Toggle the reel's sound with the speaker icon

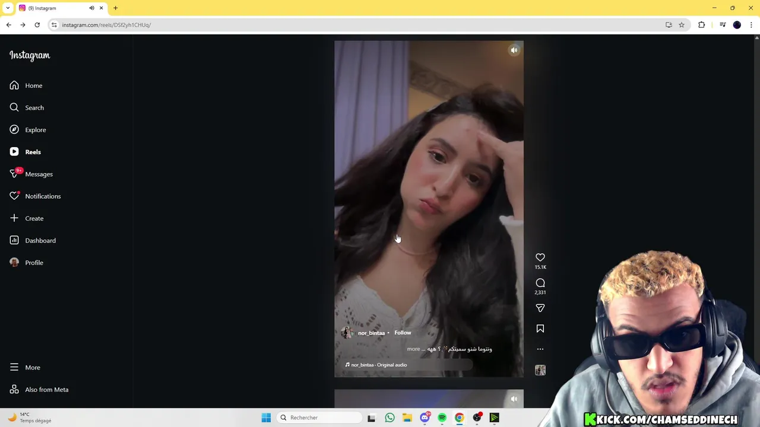click(x=514, y=50)
